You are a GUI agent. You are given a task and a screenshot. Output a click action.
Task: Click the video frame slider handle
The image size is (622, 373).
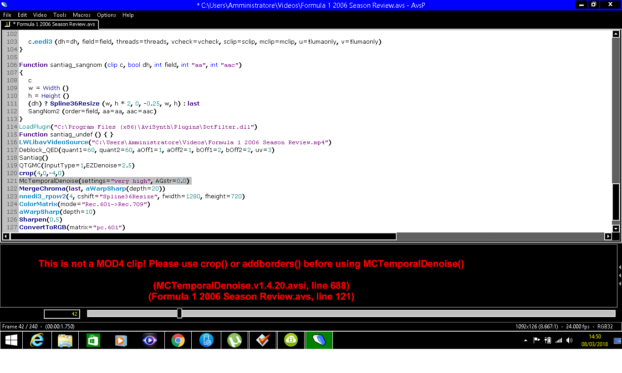(179, 313)
